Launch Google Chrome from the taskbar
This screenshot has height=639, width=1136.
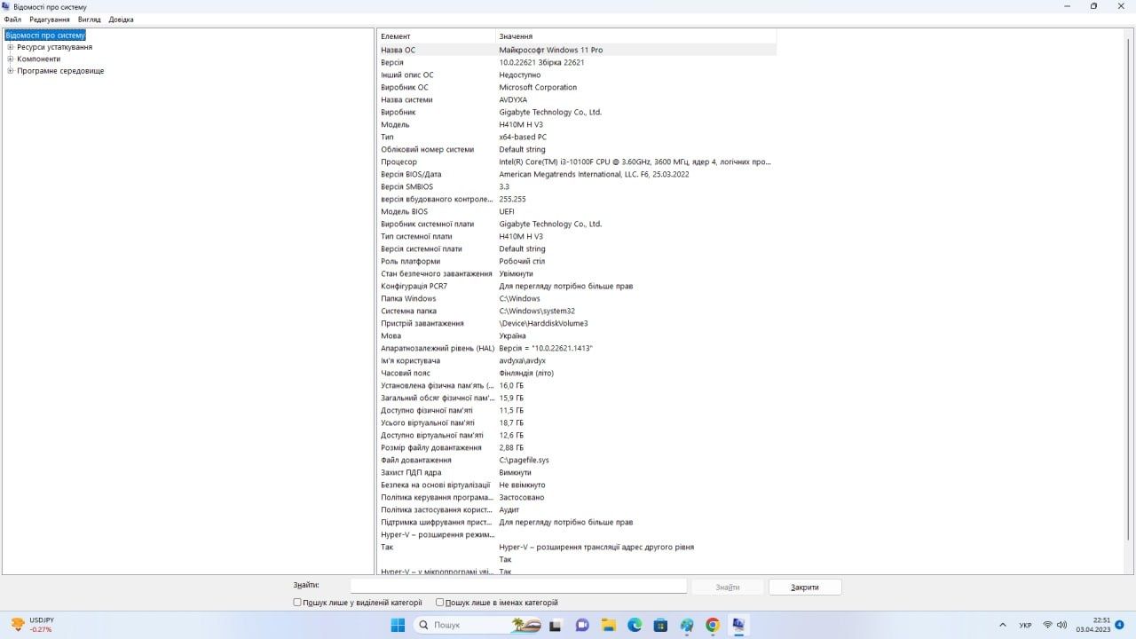713,625
